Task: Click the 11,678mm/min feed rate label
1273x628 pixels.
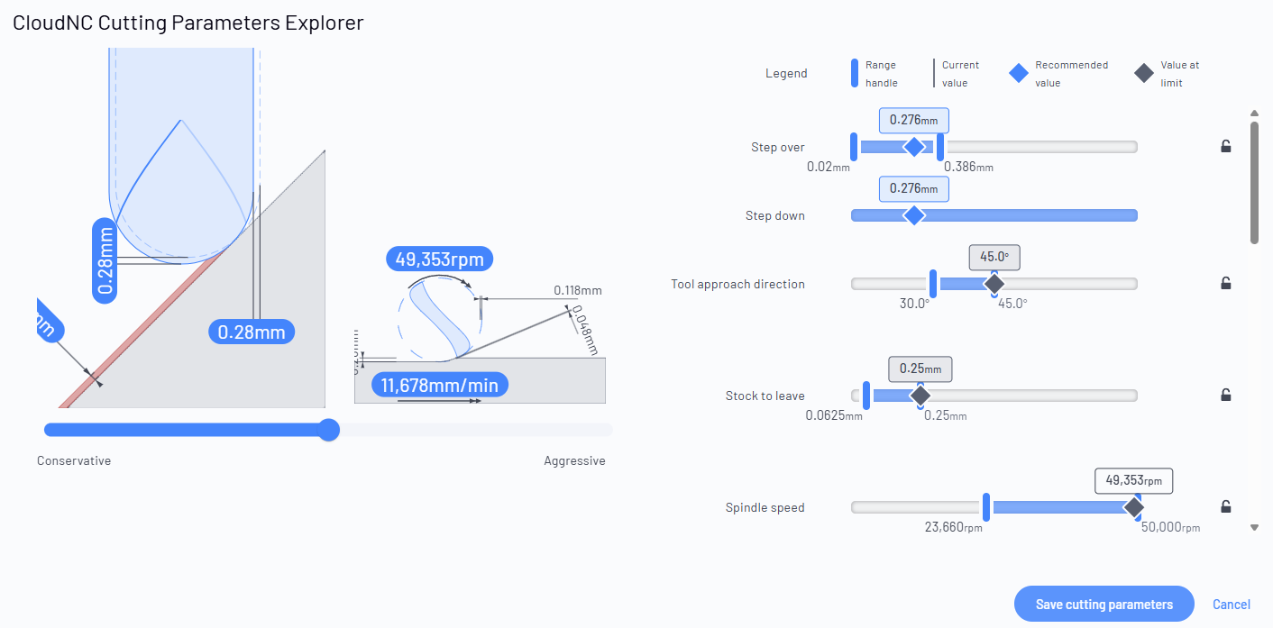Action: 440,386
